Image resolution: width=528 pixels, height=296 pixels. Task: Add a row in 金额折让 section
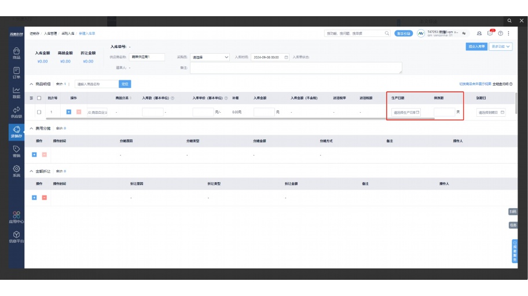[34, 198]
